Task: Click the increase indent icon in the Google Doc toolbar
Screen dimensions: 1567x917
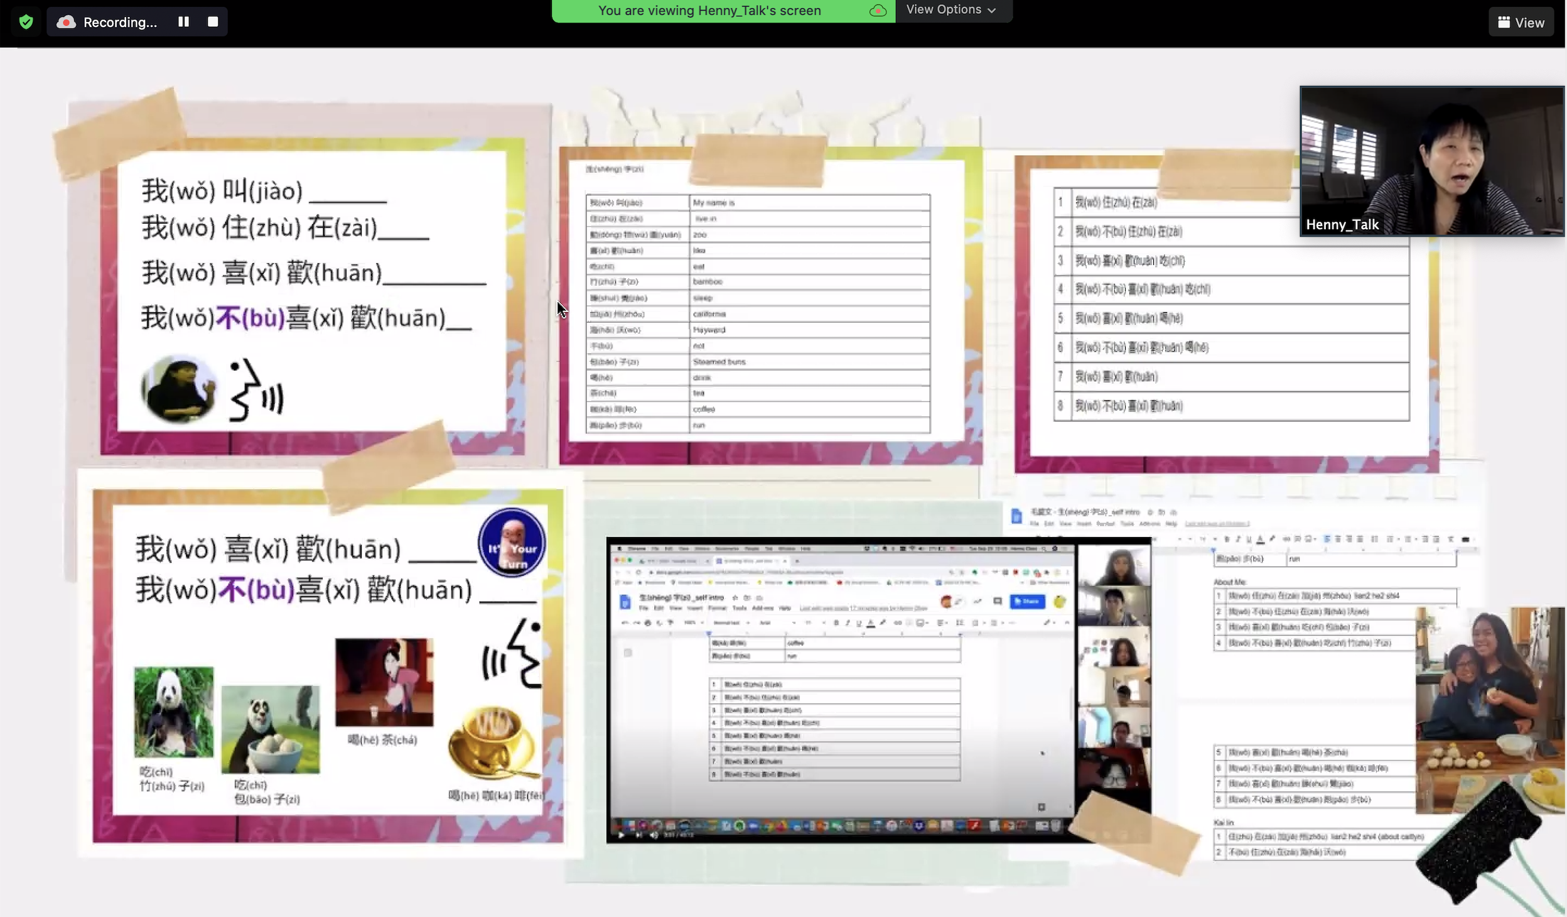Action: click(x=1436, y=539)
